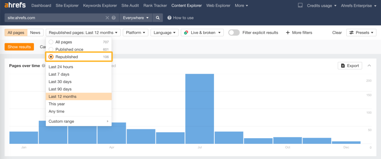Open Everywhere search scope dropdown
Screen dimensions: 381x159
[x=136, y=18]
